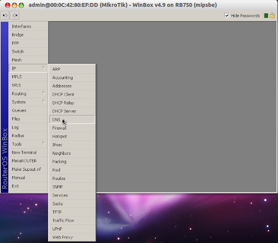Expand the System submenu arrow

43,102
